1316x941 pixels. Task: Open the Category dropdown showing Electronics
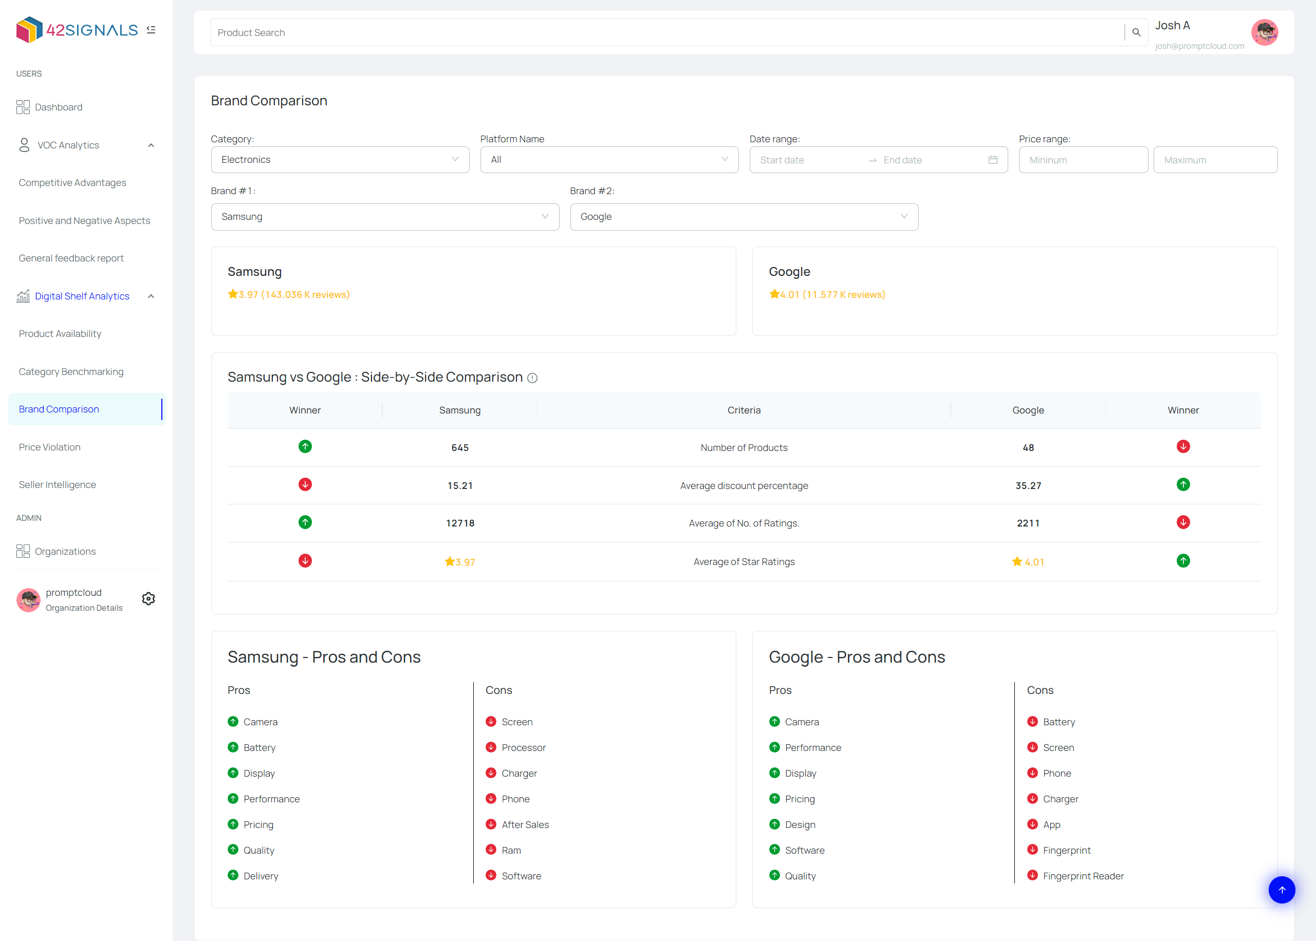pyautogui.click(x=340, y=160)
